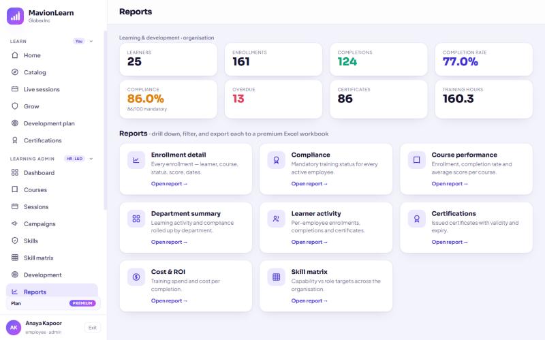
Task: Click the Catalog compass icon
Action: point(14,72)
